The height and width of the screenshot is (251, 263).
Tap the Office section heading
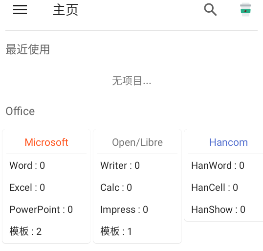point(20,111)
